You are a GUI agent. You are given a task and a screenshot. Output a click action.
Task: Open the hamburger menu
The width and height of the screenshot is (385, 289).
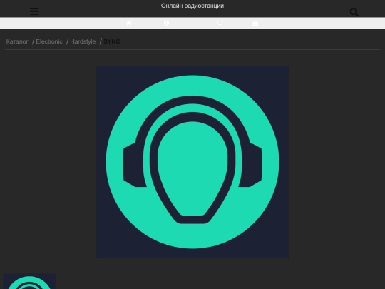click(34, 11)
